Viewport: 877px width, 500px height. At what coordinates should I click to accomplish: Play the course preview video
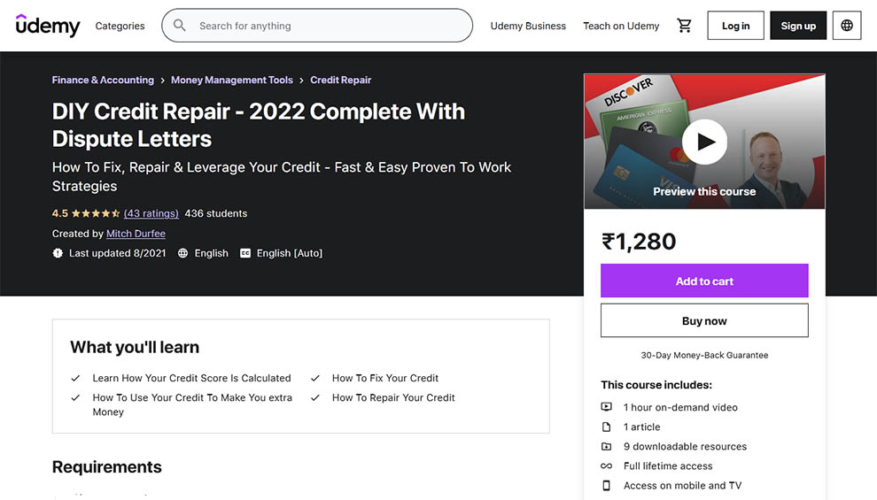click(705, 142)
